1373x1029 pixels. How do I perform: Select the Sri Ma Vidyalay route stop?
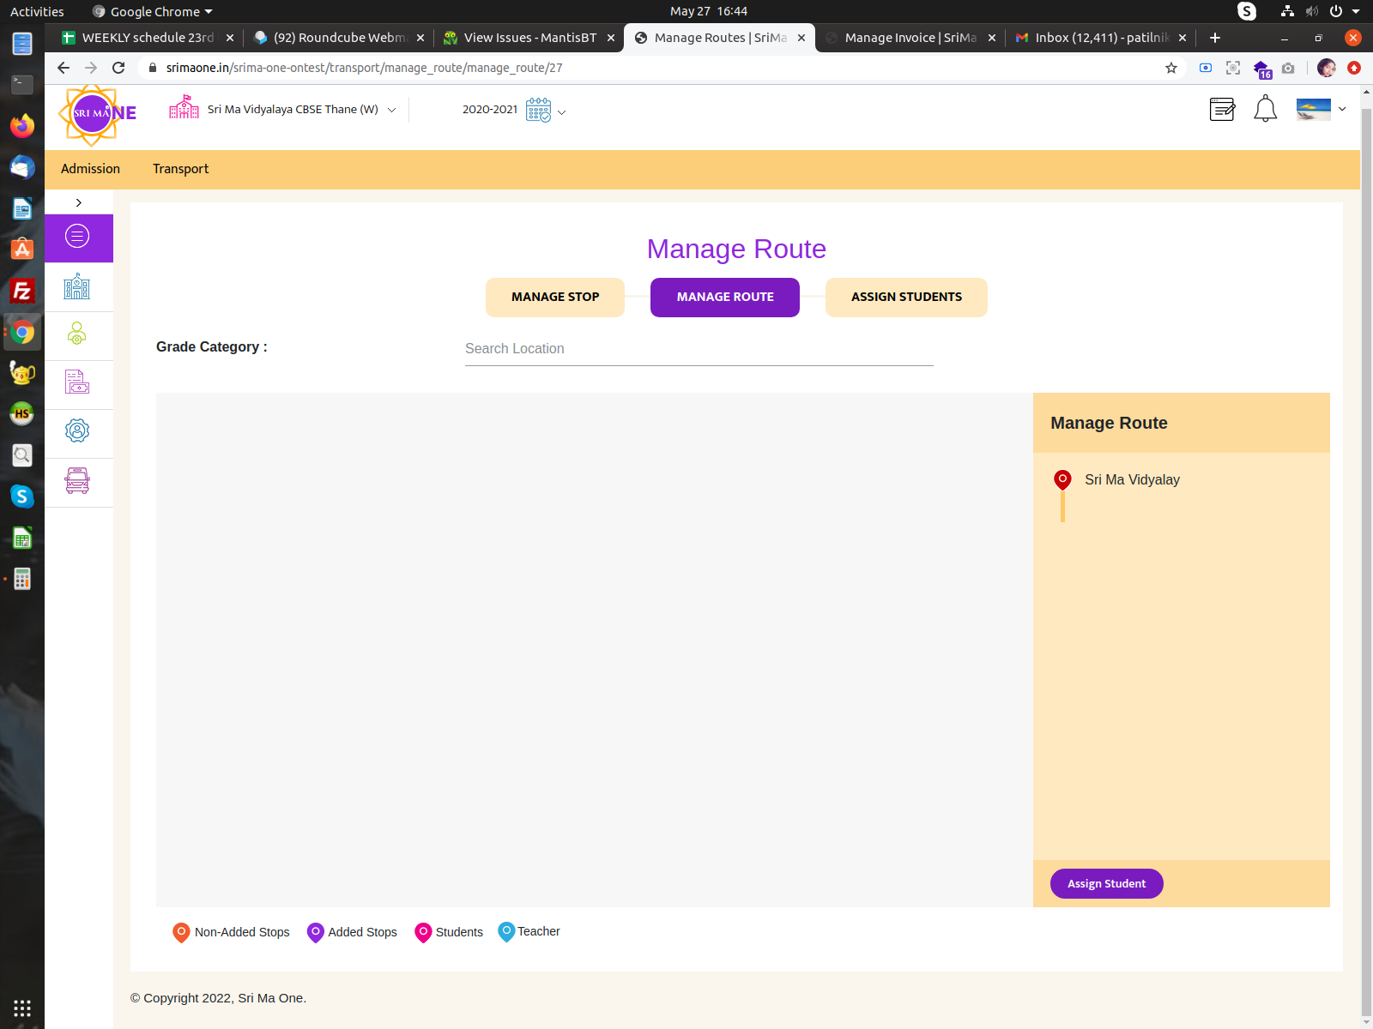tap(1132, 480)
